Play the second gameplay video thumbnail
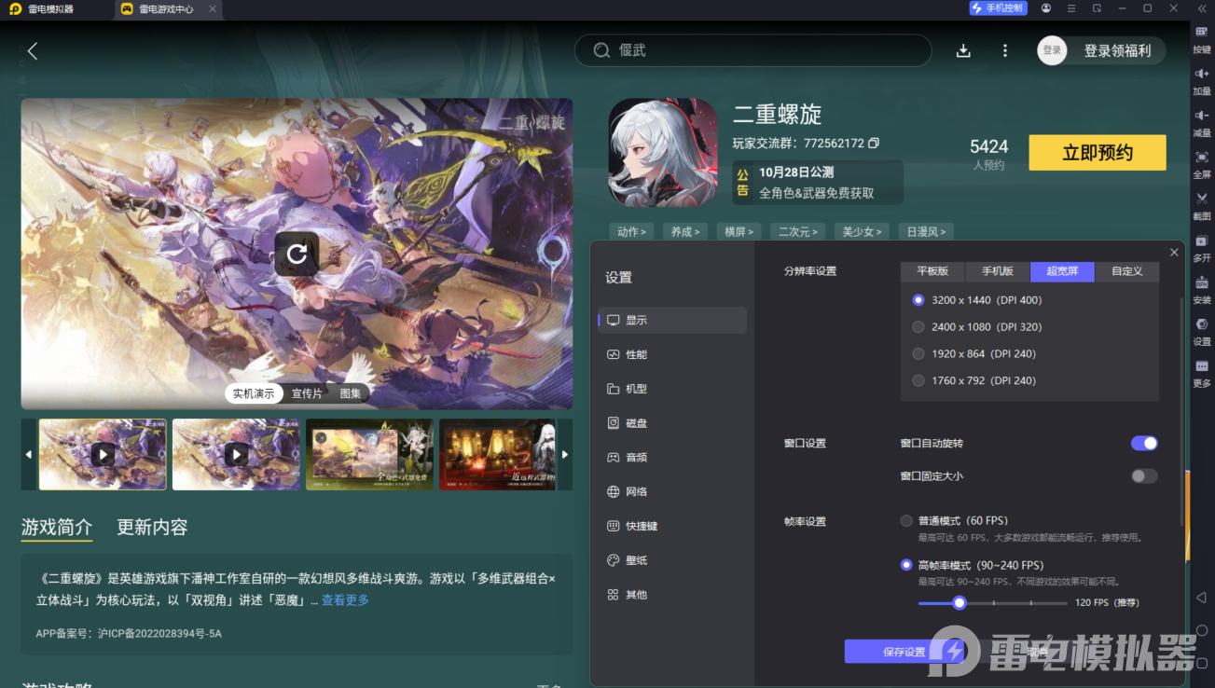The width and height of the screenshot is (1215, 688). 236,454
